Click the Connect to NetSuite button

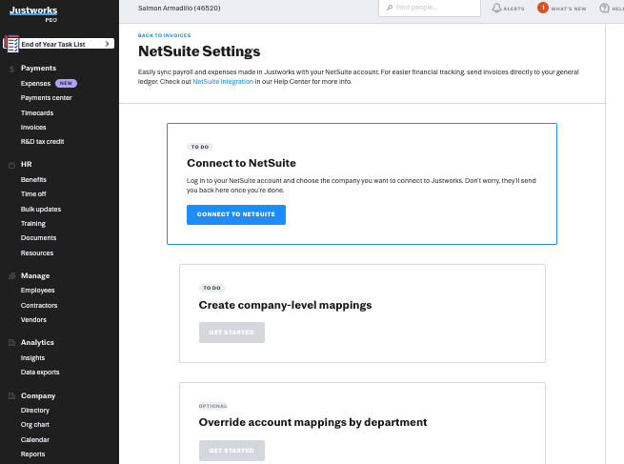(x=236, y=215)
